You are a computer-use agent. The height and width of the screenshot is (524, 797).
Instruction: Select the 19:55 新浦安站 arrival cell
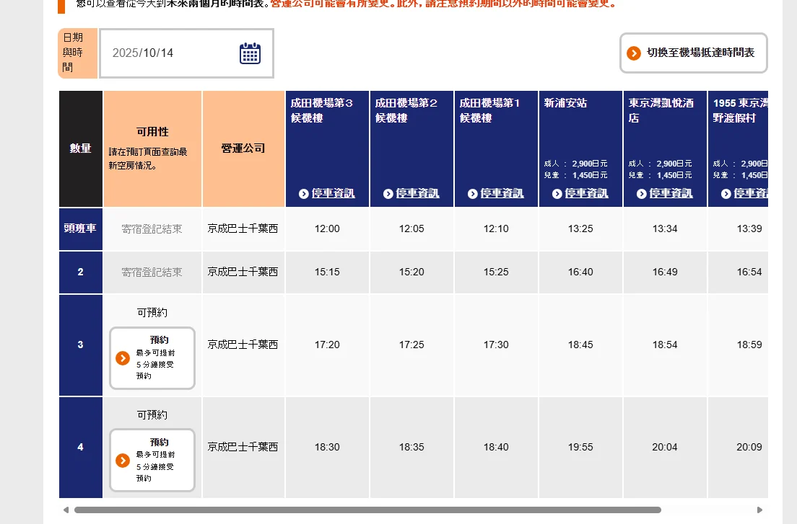pyautogui.click(x=580, y=447)
